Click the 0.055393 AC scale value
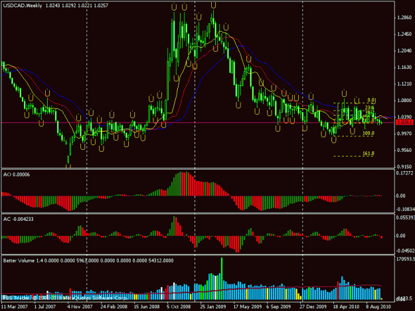Screen dimensions: 415x311 coord(405,218)
